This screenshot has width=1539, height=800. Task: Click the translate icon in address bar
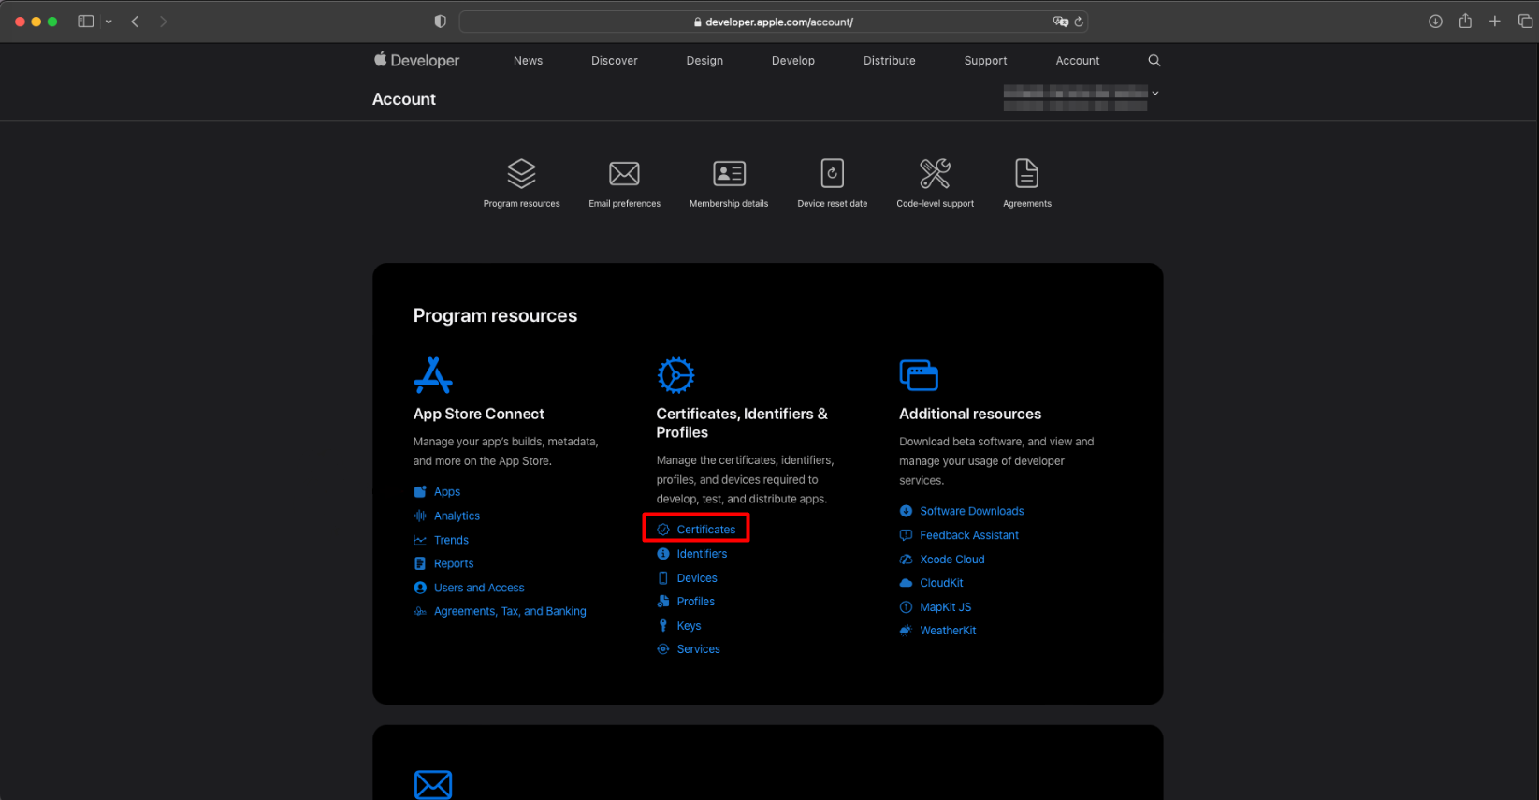(x=1061, y=22)
